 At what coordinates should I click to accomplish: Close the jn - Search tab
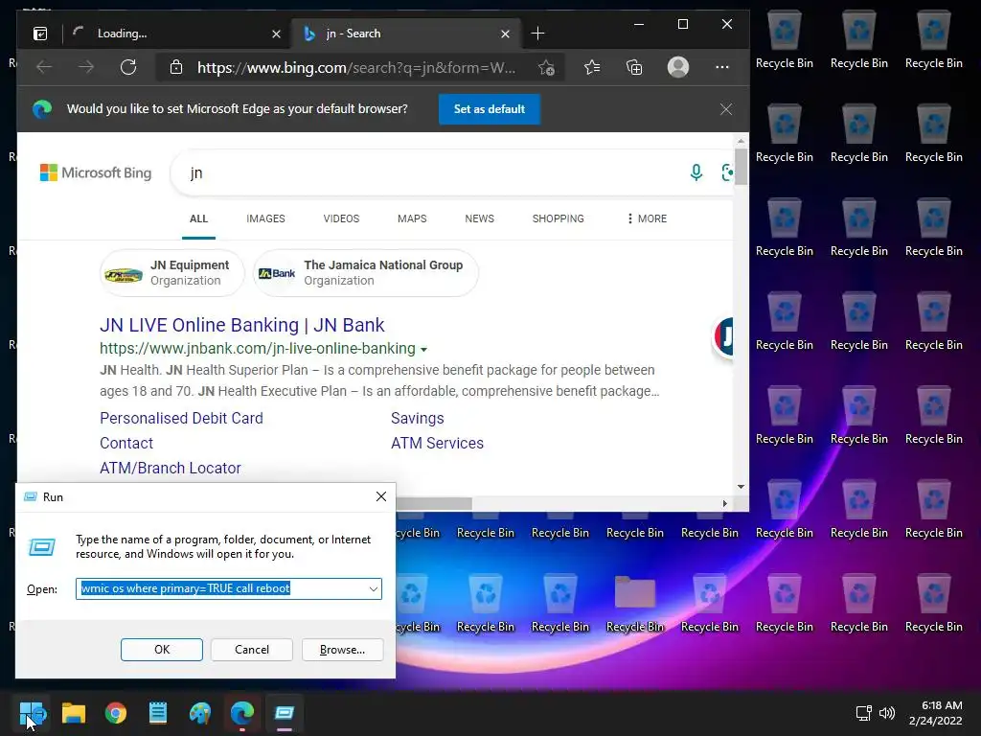click(505, 34)
